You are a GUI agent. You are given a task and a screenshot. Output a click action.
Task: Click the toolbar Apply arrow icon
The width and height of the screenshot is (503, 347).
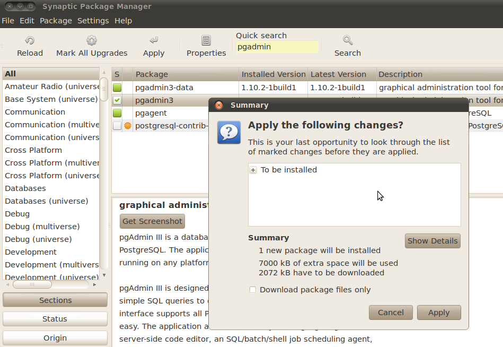point(154,40)
